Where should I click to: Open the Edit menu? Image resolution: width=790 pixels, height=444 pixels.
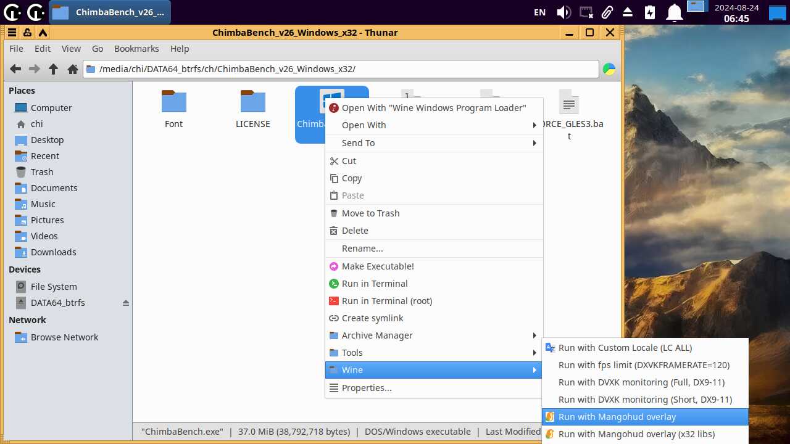[x=43, y=49]
